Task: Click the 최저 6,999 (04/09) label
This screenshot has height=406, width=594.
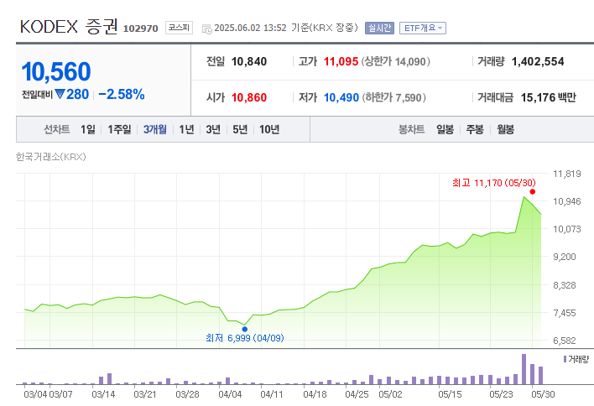Action: pos(245,338)
